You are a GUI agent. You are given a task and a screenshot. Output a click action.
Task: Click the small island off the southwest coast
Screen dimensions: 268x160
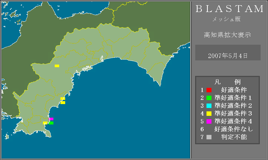tap(7, 136)
